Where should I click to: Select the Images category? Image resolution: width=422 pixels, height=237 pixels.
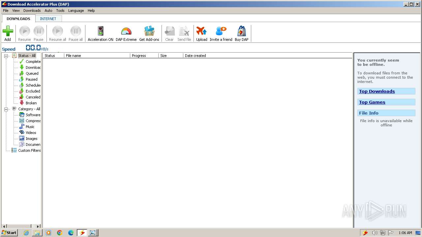pos(32,139)
